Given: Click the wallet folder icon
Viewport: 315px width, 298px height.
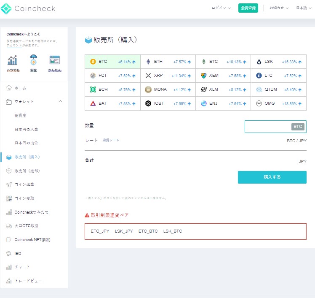Looking at the screenshot, I should [9, 102].
